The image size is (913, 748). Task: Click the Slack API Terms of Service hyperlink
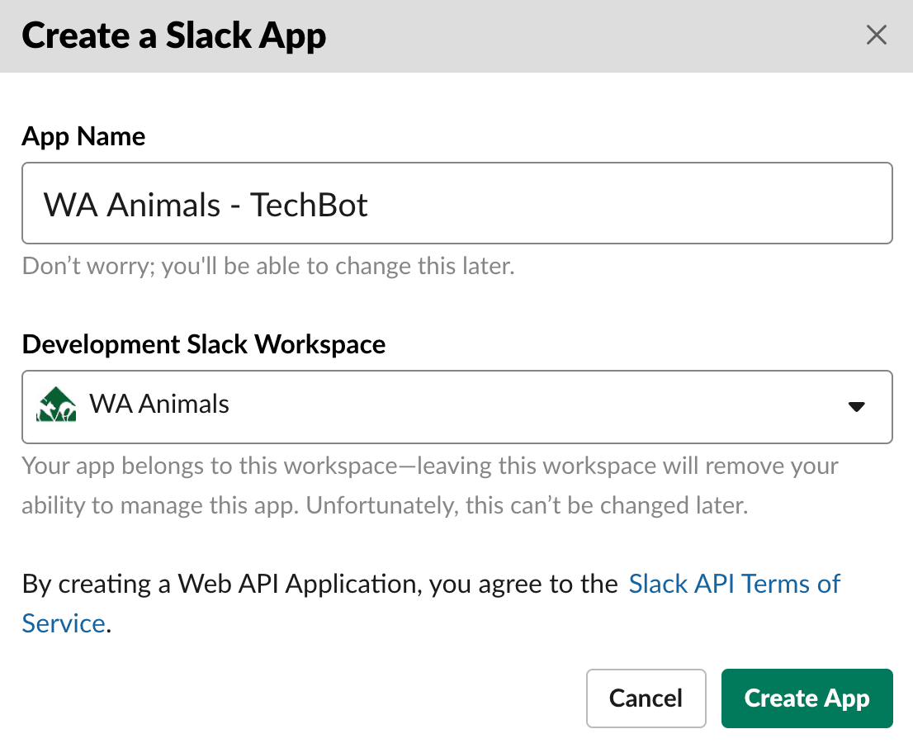click(734, 584)
